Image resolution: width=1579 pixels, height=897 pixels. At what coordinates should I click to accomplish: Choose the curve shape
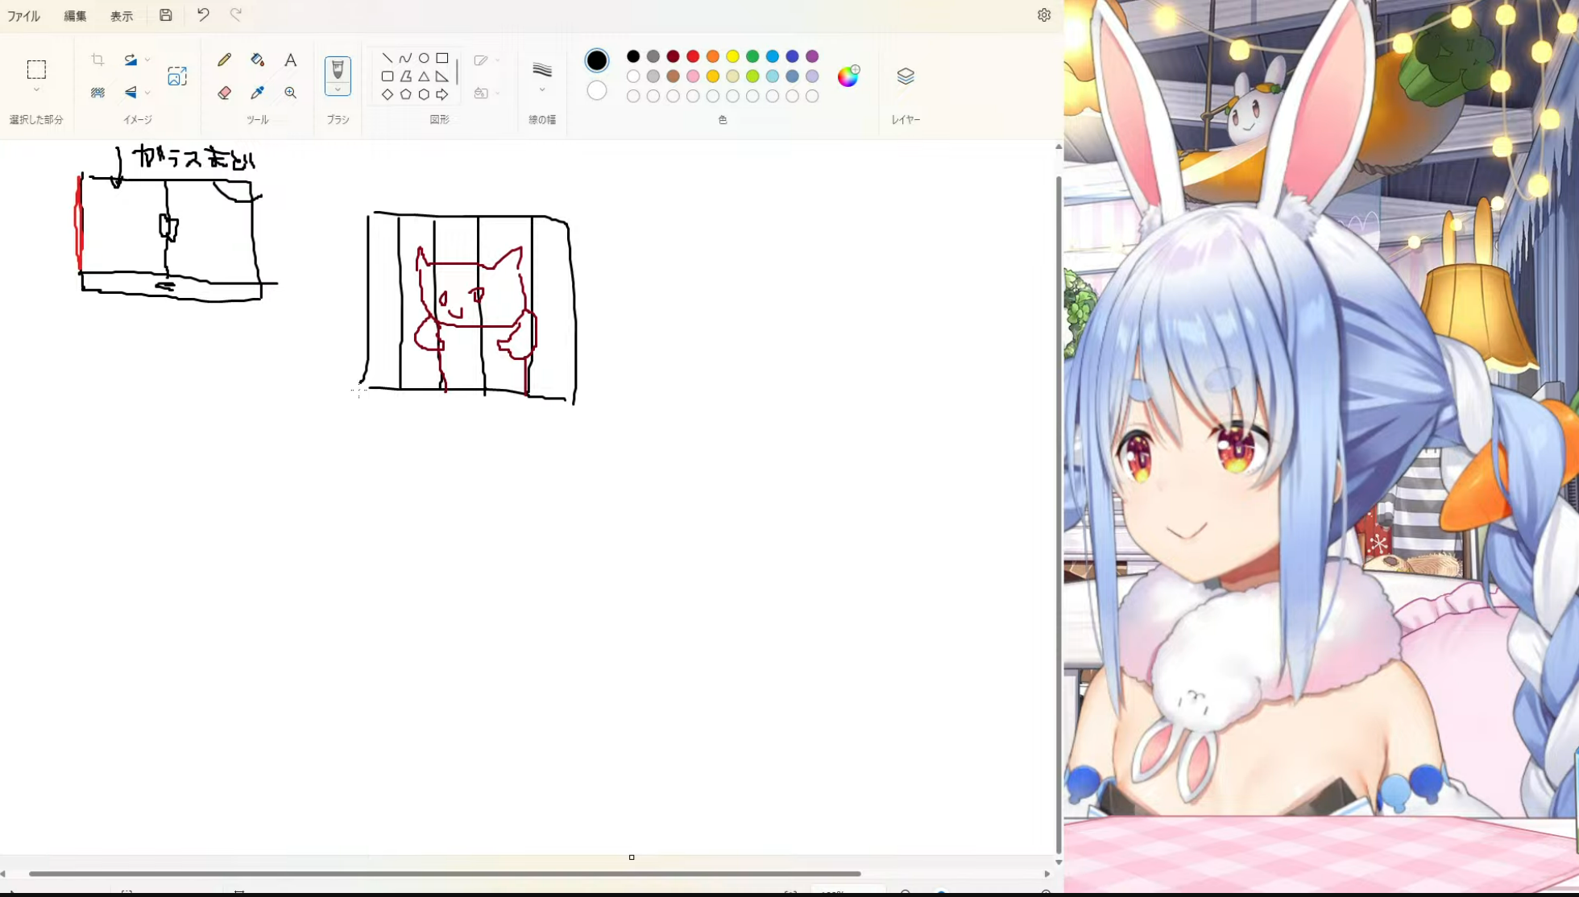(405, 58)
